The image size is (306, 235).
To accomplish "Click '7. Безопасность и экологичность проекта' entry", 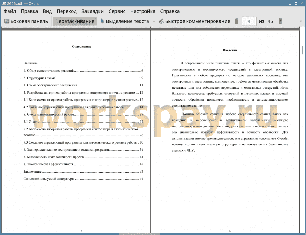I will pos(83,157).
